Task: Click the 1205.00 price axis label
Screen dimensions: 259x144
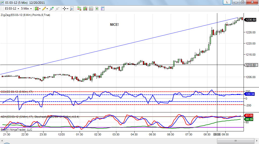Action: click(x=251, y=77)
